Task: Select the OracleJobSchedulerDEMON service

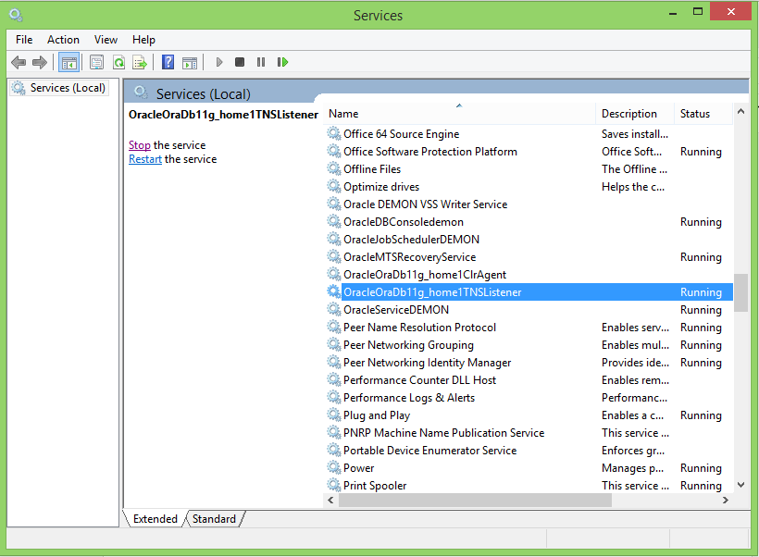Action: coord(529,240)
